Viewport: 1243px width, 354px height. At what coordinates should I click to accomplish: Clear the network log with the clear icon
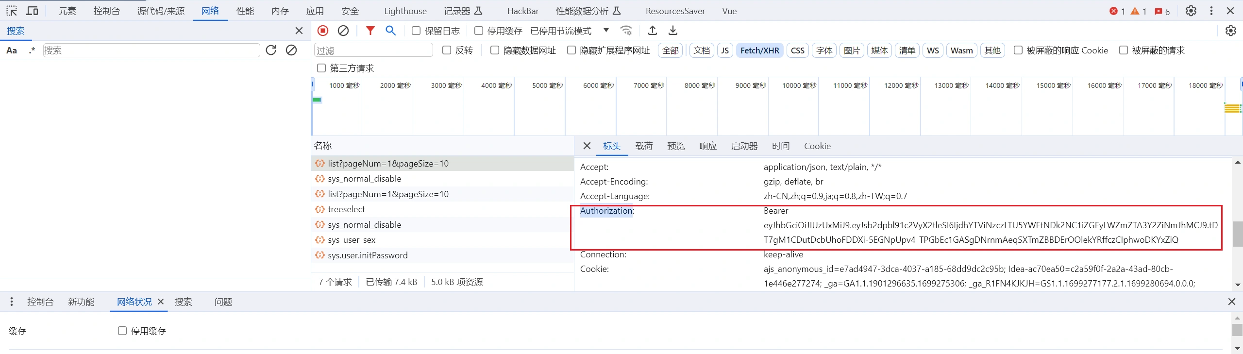pos(343,31)
